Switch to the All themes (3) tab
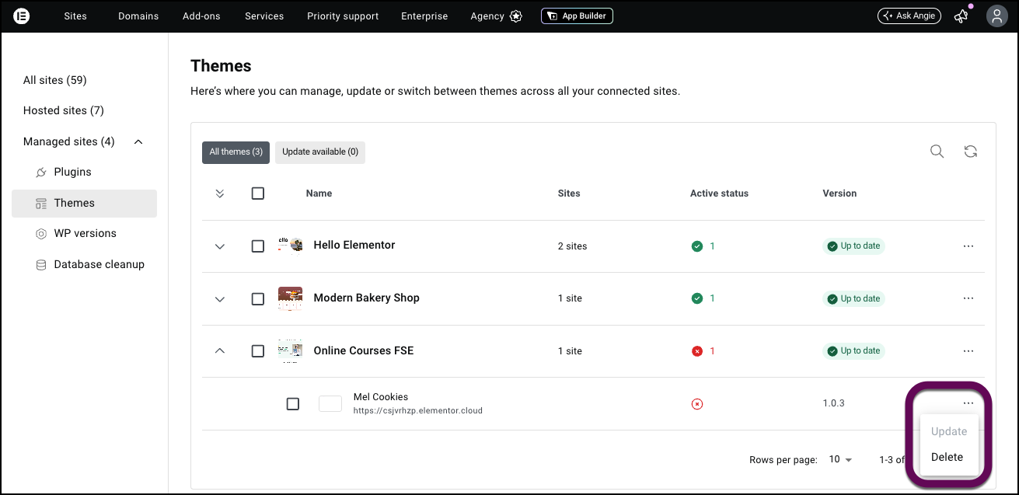 coord(236,152)
